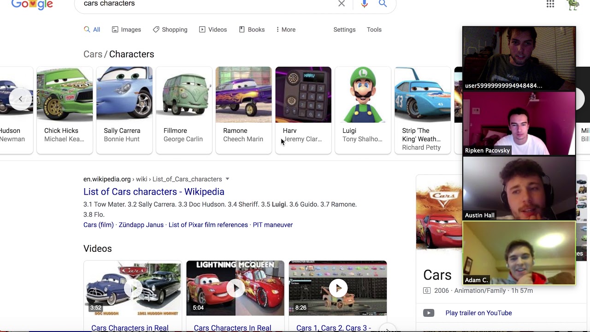Click 'Cheech Marin' voice actor text
The width and height of the screenshot is (590, 332).
point(243,139)
